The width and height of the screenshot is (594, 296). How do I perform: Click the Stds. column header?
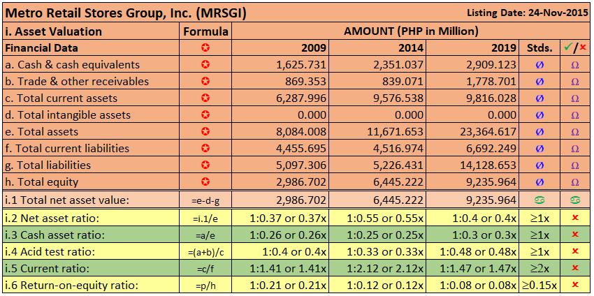point(540,48)
